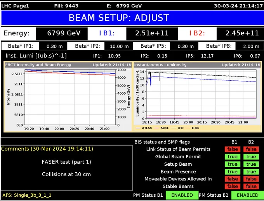Click Global Beam Permit B2 true flag
The height and width of the screenshot is (201, 264).
pos(251,157)
